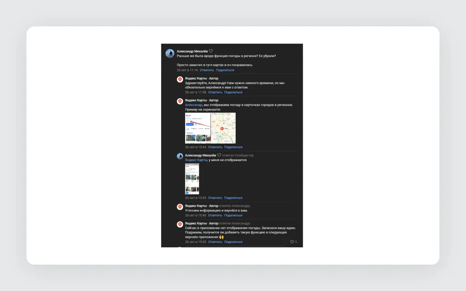Image resolution: width=466 pixels, height=291 pixels.
Task: Open Александр Михалёв's avatar on the 13:45 reply
Action: pos(180,156)
